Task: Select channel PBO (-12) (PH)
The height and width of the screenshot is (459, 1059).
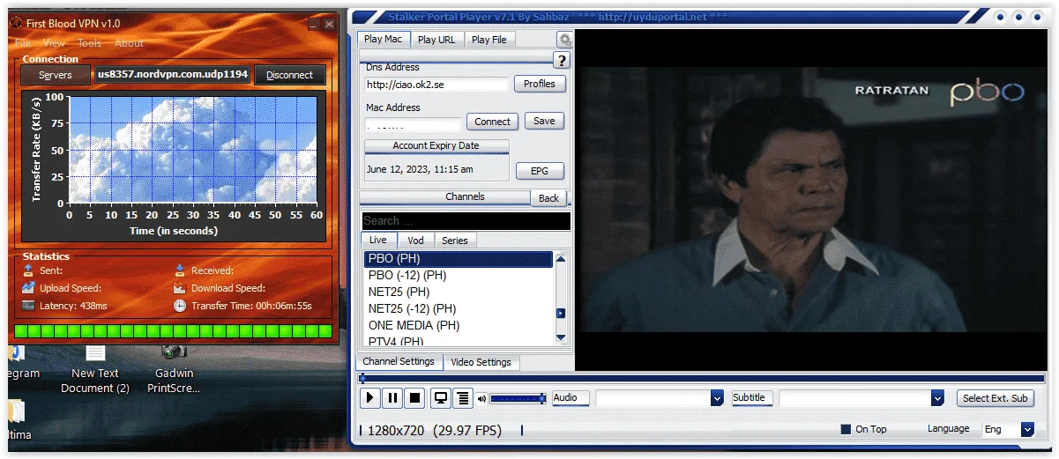Action: 459,276
